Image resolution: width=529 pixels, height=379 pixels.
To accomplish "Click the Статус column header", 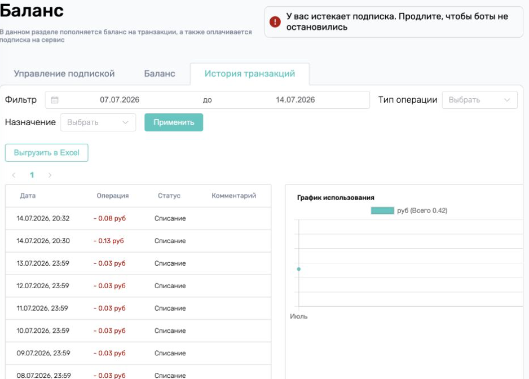I will pyautogui.click(x=169, y=196).
